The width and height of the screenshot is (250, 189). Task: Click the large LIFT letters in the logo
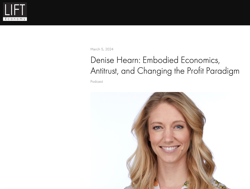(x=15, y=10)
